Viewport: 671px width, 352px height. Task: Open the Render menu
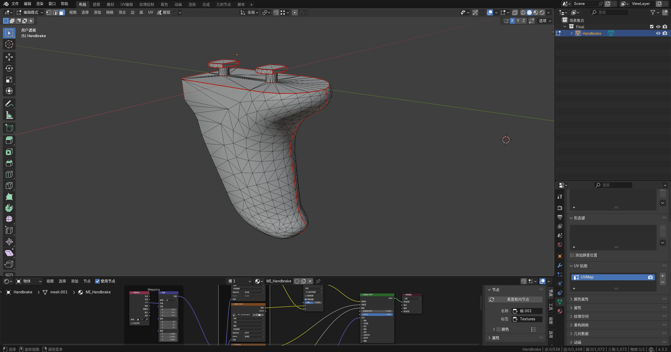(x=40, y=4)
